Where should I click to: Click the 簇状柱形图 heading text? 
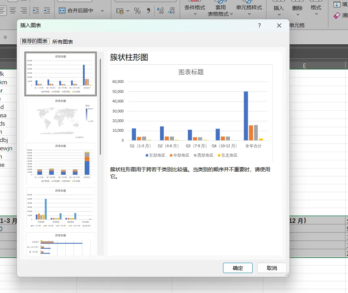tap(129, 57)
